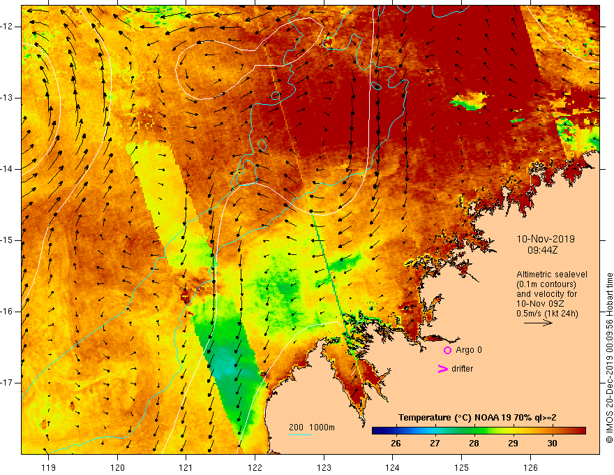Viewport: 614px width, 475px height.
Task: Click the date text '10-Nov-2019'
Action: coord(546,239)
